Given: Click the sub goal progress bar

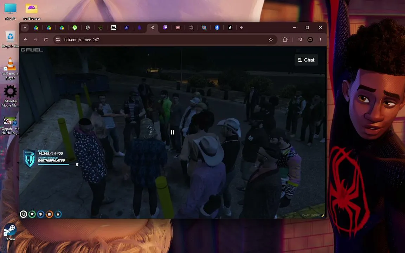Looking at the screenshot, I should 53,164.
